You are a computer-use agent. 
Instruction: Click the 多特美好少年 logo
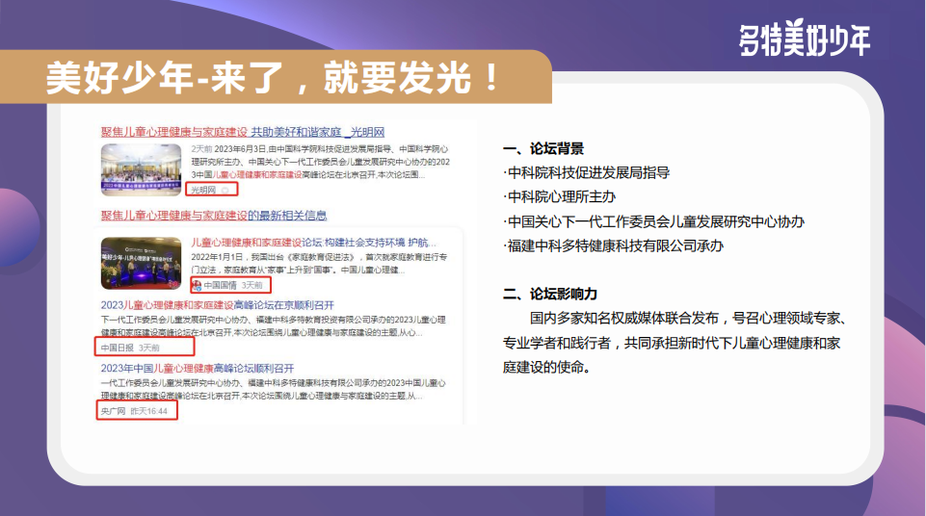click(x=805, y=39)
